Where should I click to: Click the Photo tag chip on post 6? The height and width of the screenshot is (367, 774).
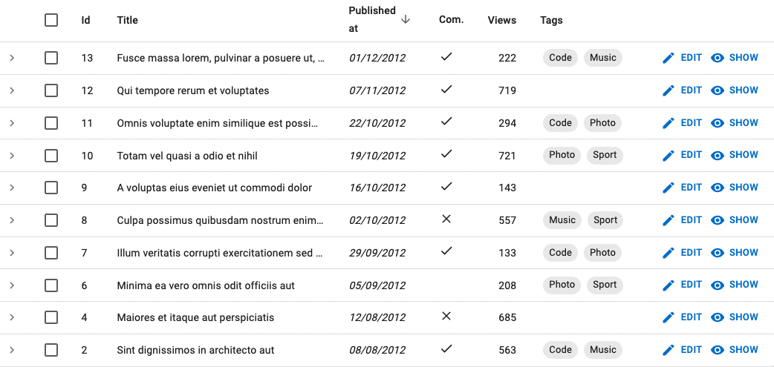click(562, 285)
